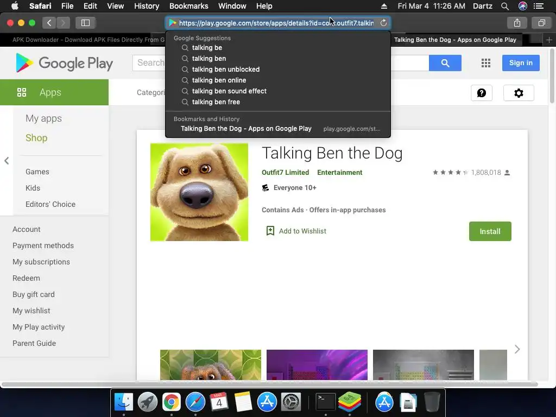Go to My apps in sidebar

(x=43, y=118)
